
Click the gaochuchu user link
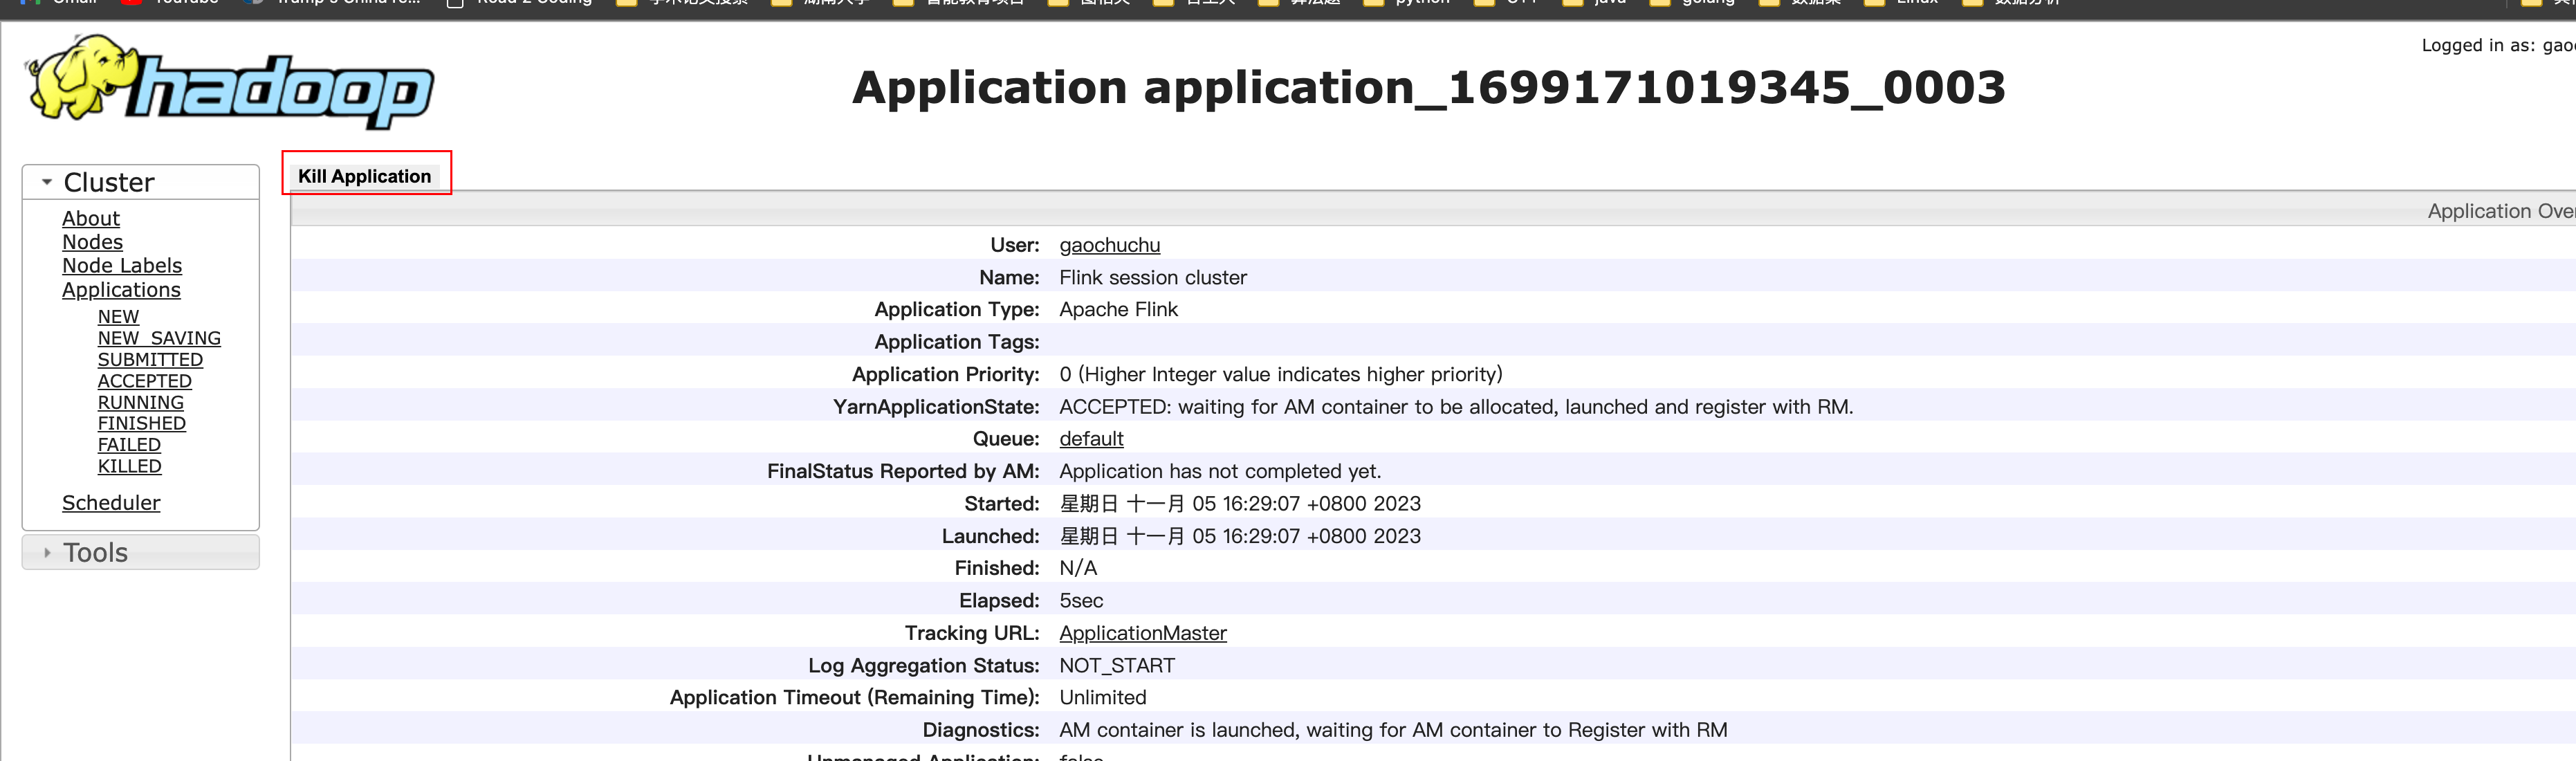(1109, 245)
